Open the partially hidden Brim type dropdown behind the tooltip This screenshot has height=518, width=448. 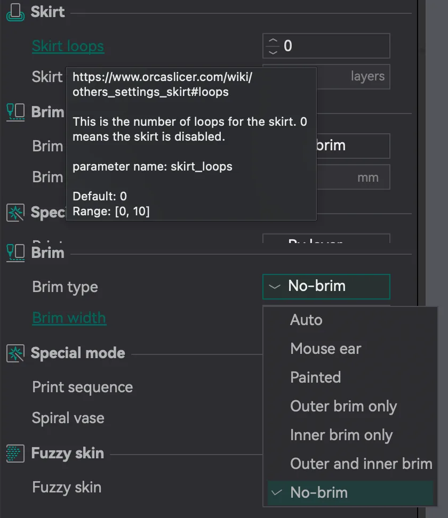click(353, 145)
